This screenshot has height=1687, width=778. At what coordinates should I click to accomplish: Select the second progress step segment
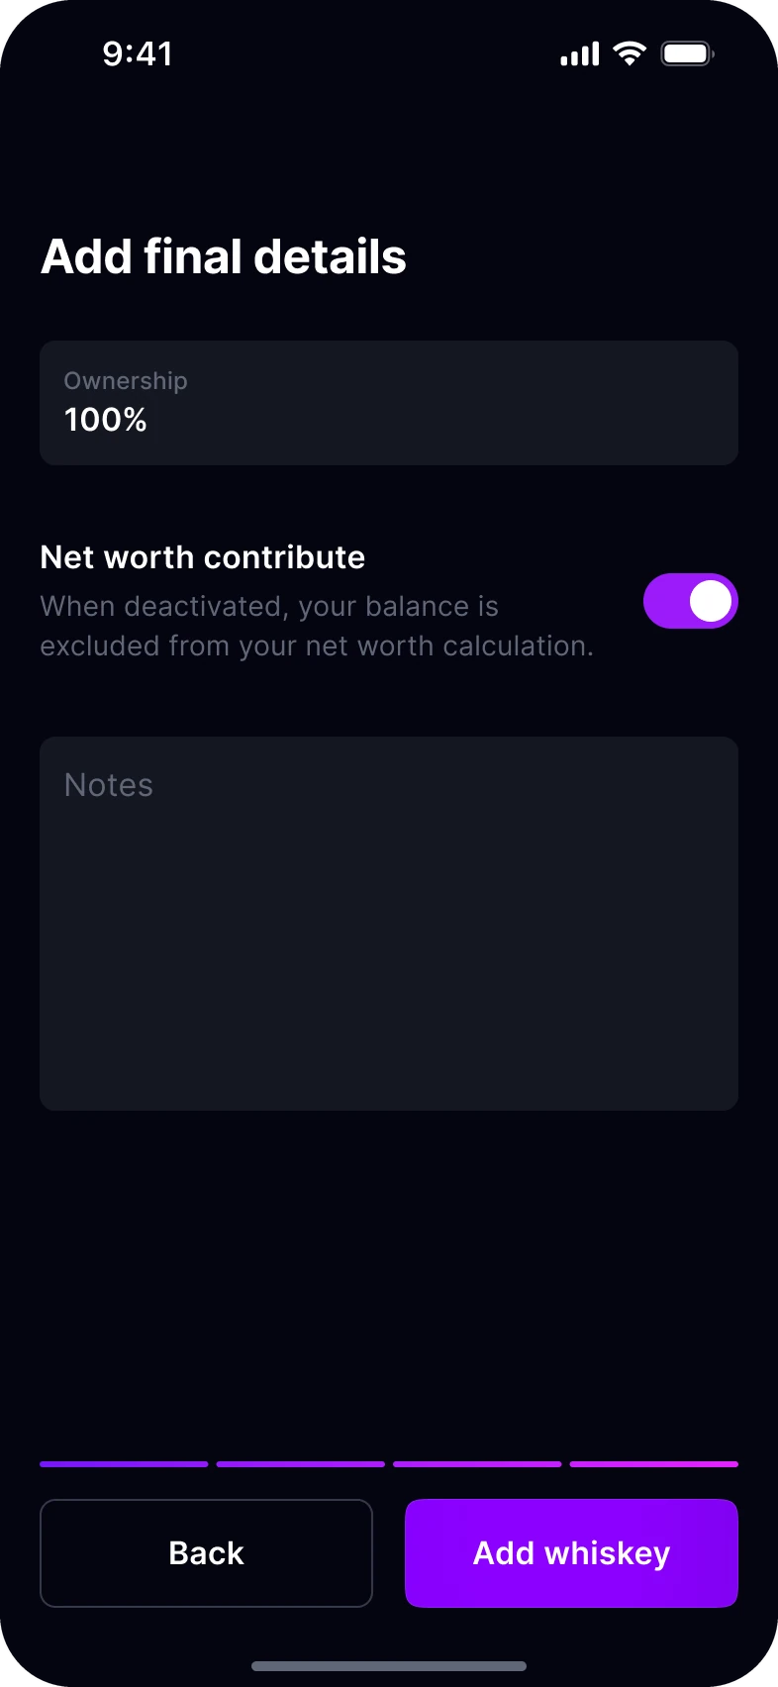(x=301, y=1464)
